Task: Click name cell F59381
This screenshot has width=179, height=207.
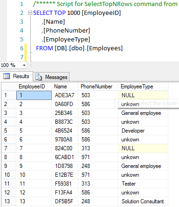Action: coord(65,184)
